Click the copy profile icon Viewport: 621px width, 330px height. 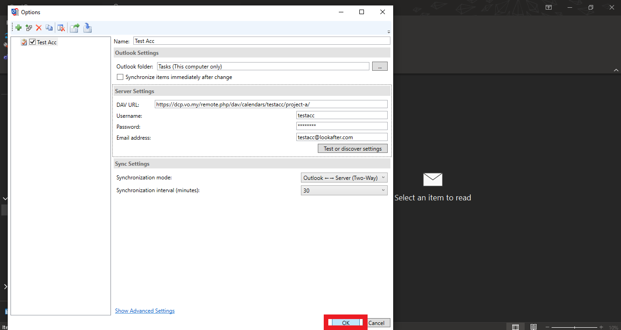tap(49, 28)
